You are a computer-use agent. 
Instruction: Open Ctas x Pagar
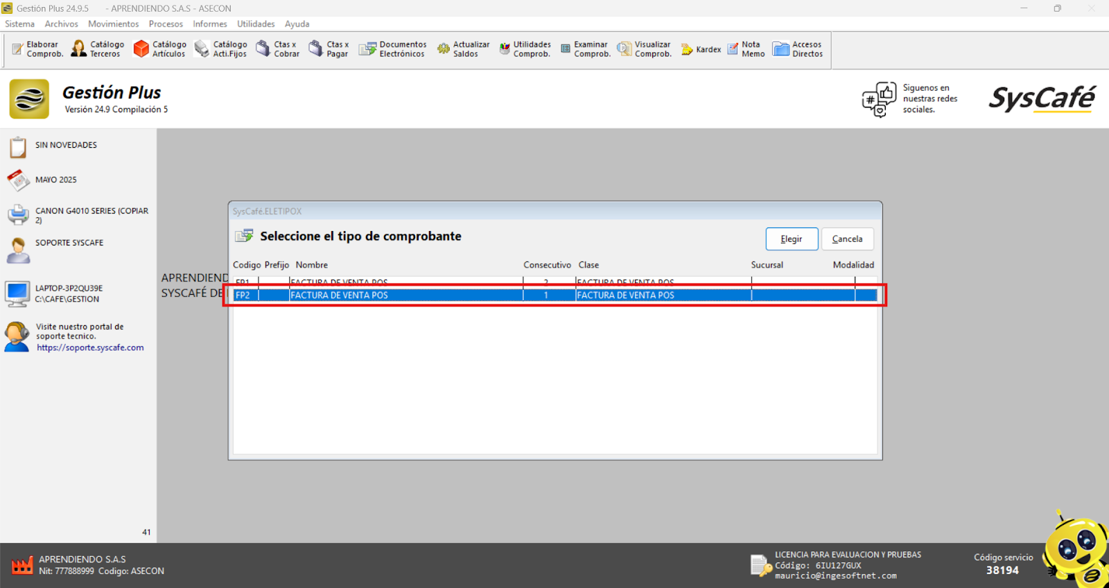329,49
